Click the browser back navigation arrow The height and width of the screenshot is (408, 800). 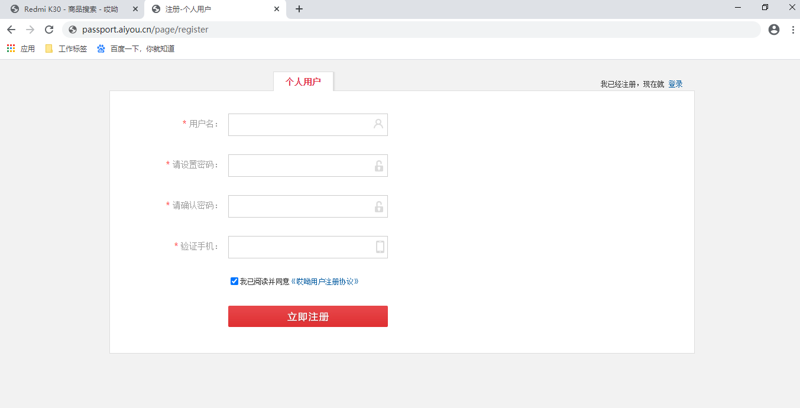coord(11,28)
